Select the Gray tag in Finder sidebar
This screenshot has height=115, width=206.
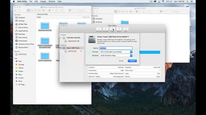(x=20, y=81)
